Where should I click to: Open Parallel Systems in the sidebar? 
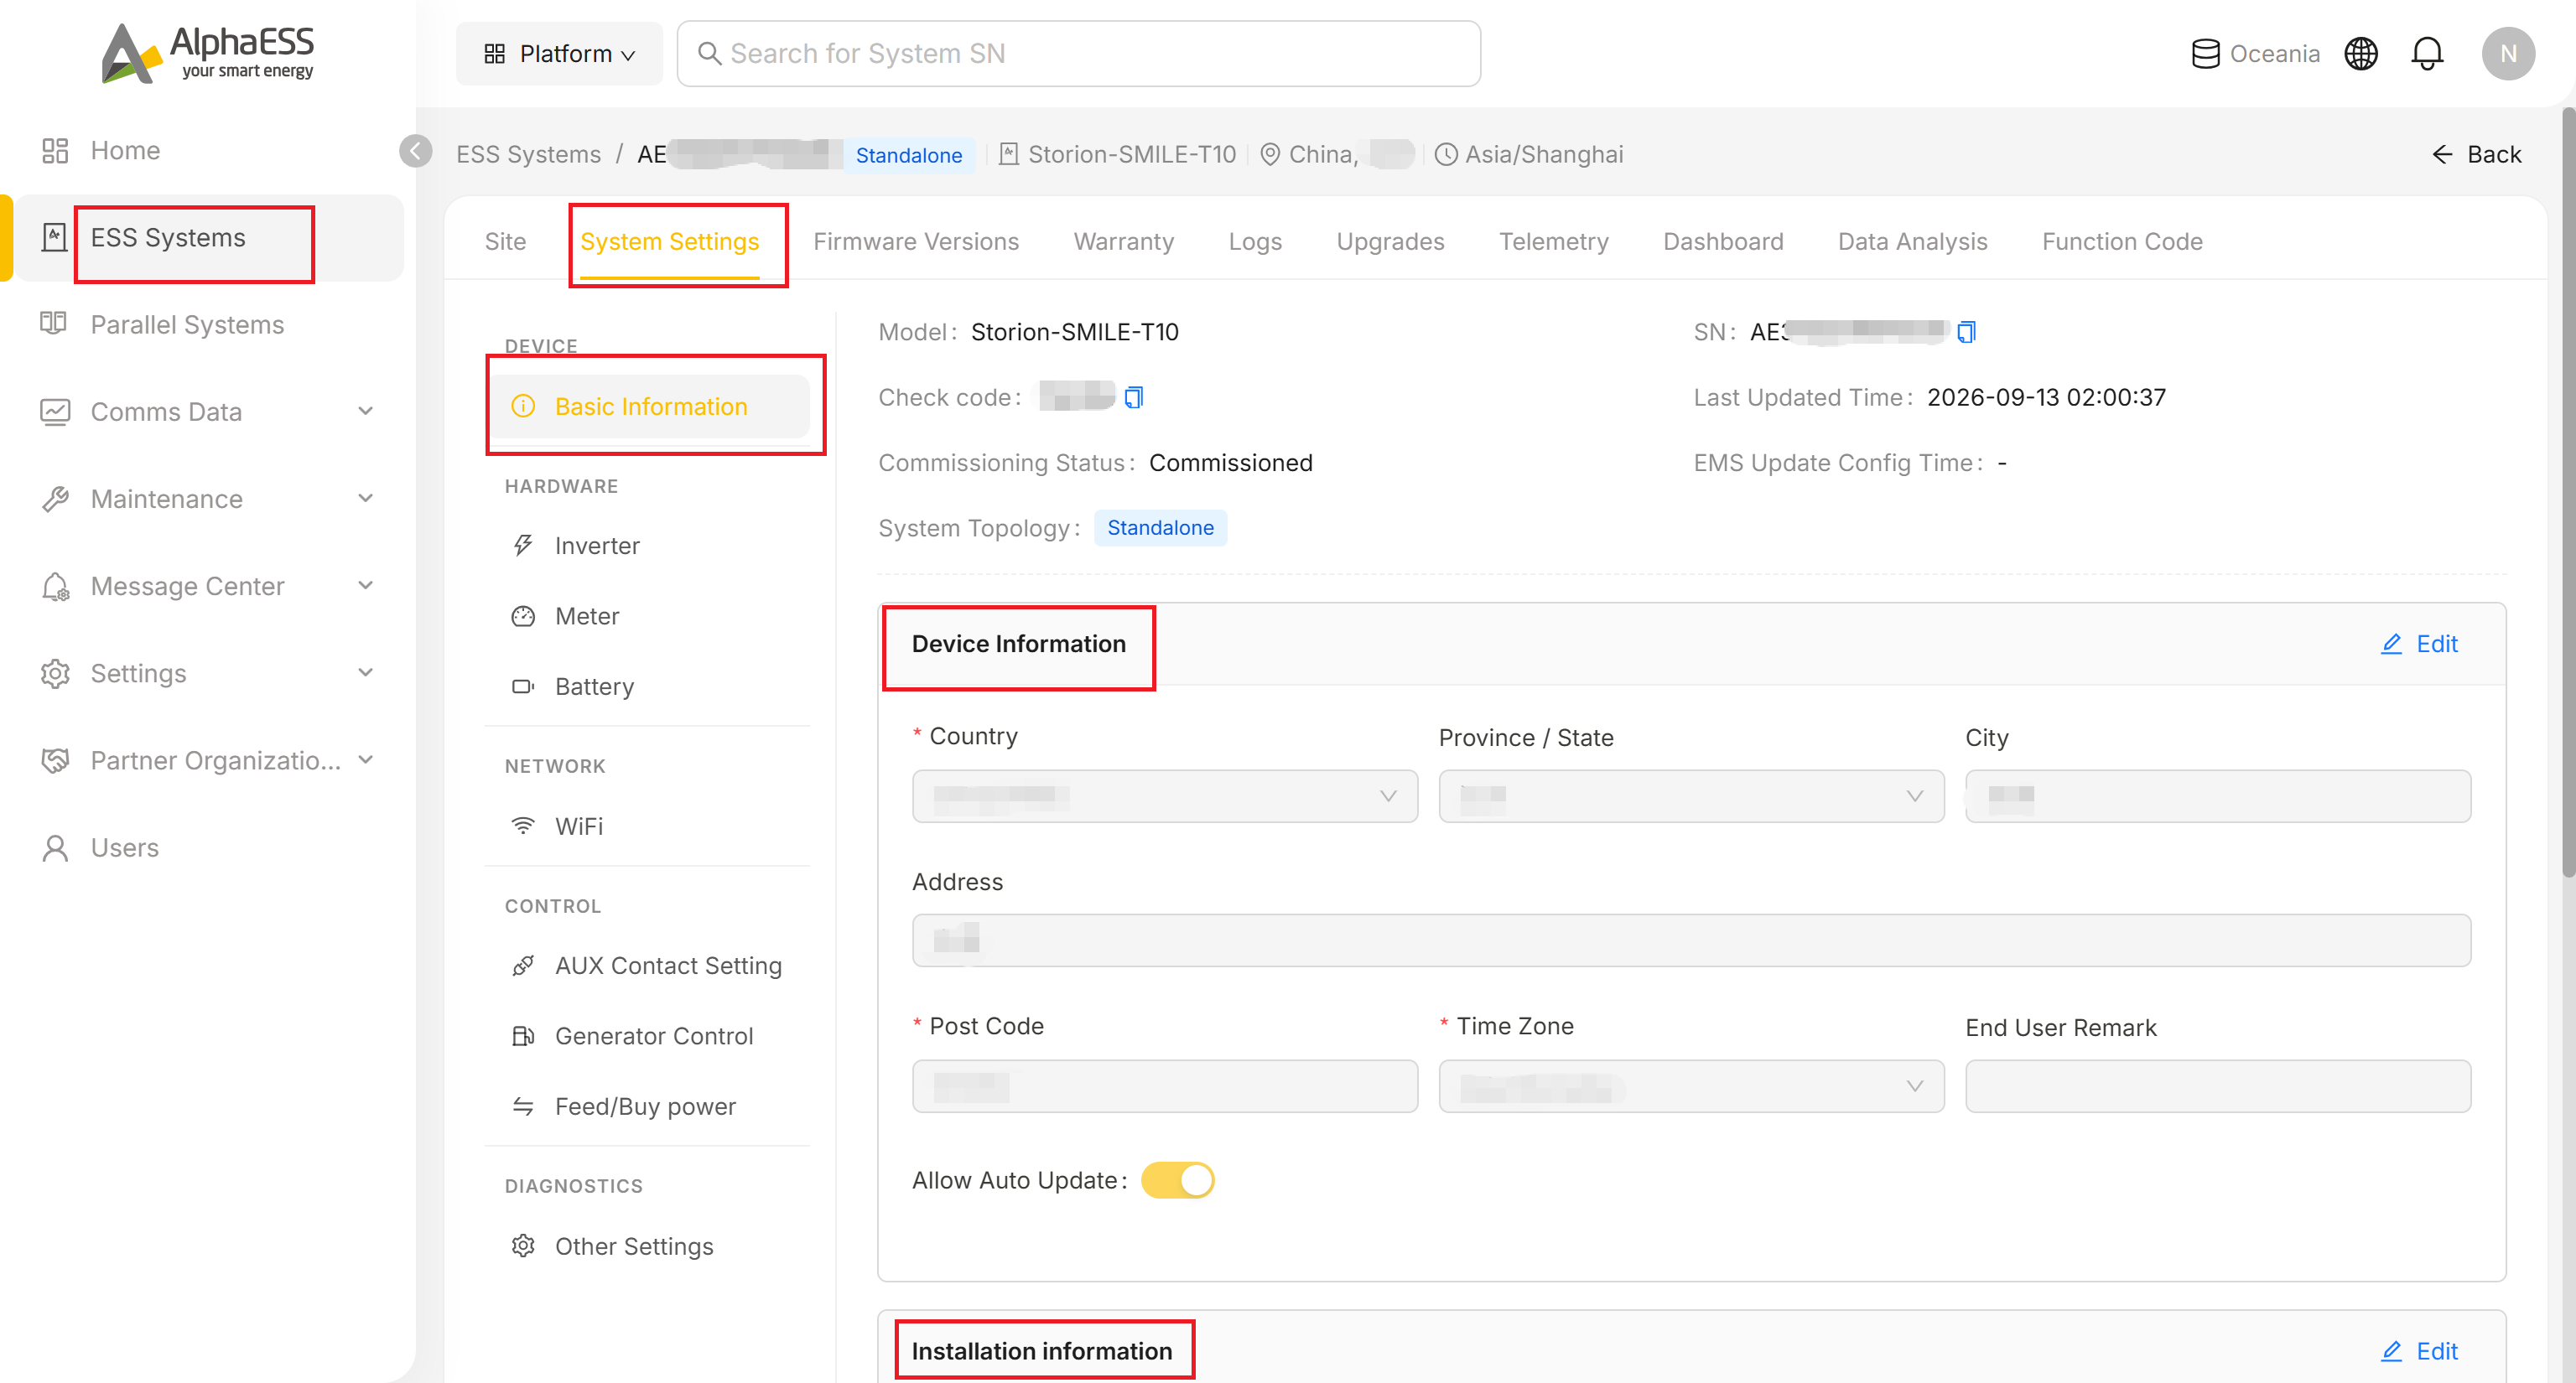187,324
